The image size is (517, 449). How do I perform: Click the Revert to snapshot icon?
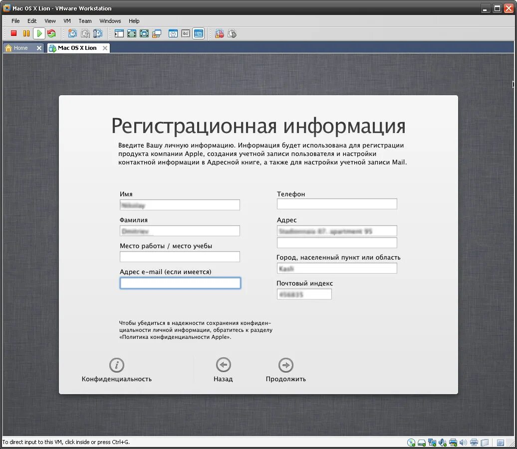[x=85, y=33]
